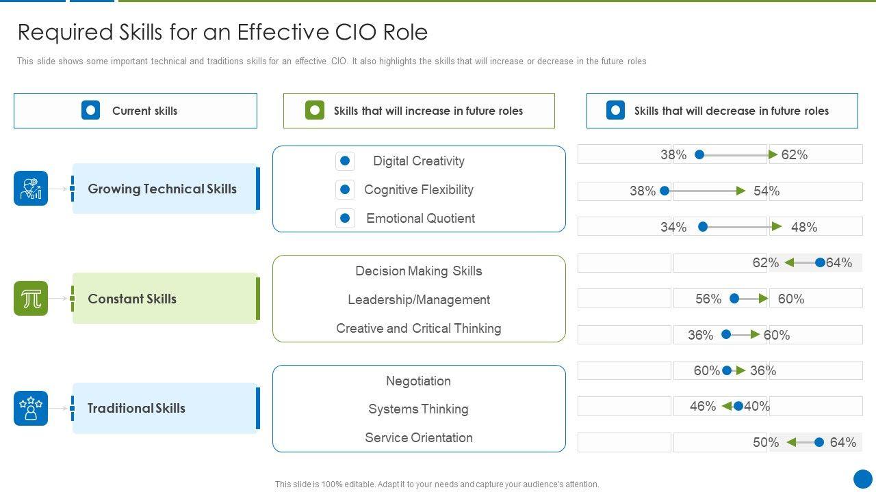
Task: Toggle the bullet beside Cognitive Flexibility
Action: (345, 190)
